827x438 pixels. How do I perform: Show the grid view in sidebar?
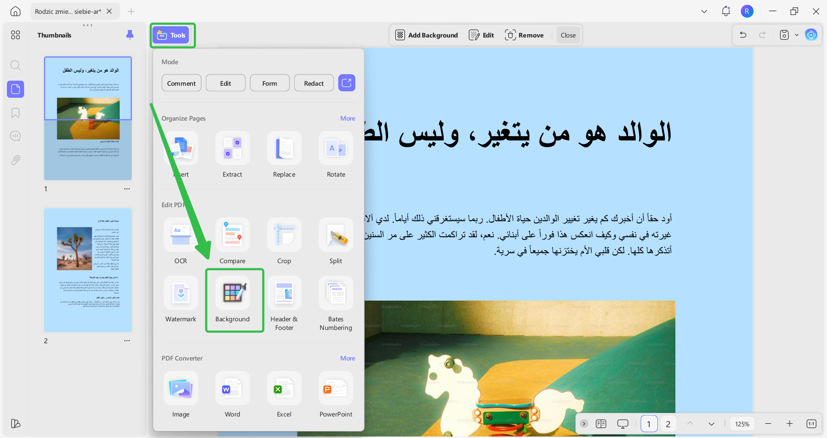[x=16, y=35]
